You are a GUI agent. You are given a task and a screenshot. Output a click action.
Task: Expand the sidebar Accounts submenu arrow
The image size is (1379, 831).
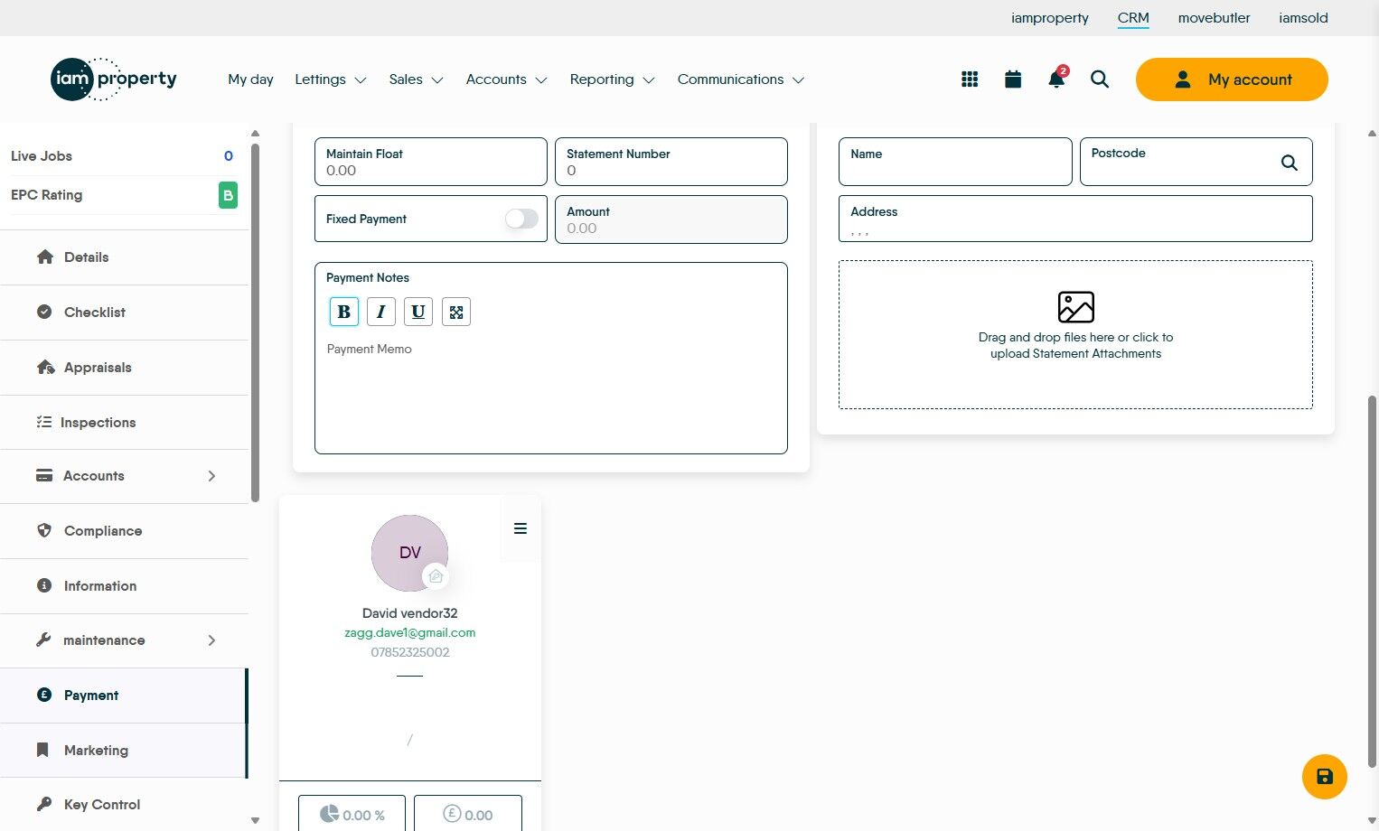[211, 476]
